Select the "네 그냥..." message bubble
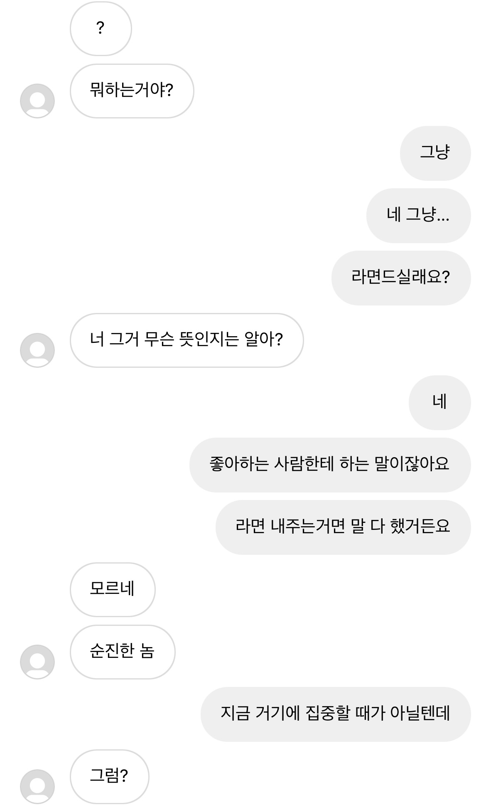 pyautogui.click(x=418, y=216)
